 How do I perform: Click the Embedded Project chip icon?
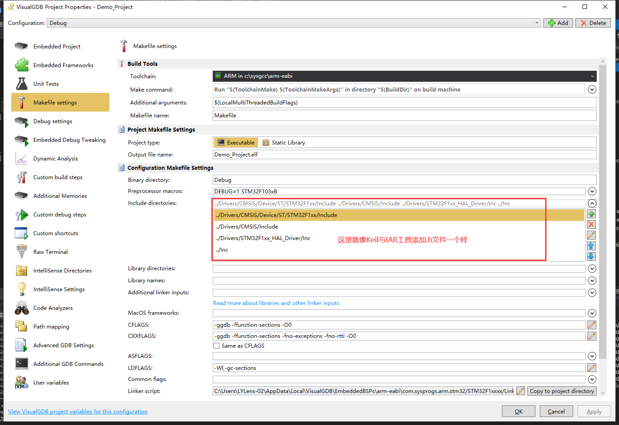point(21,46)
